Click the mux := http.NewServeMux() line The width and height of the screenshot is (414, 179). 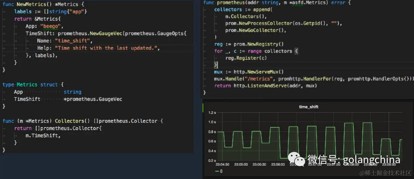[249, 72]
